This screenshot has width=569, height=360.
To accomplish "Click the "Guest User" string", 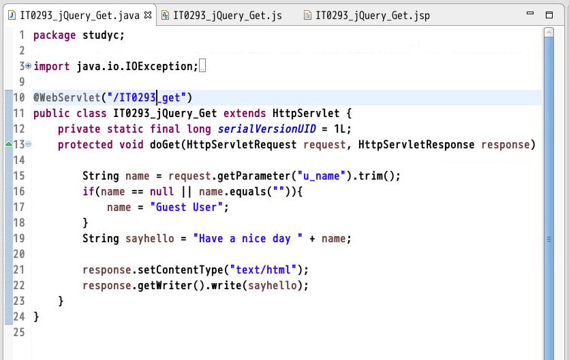I will pyautogui.click(x=186, y=207).
